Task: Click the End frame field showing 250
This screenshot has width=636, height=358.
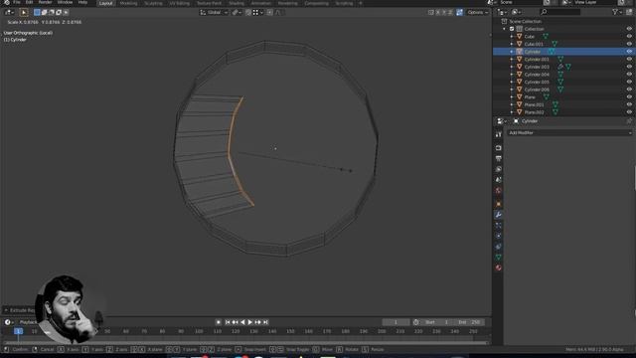Action: (469, 322)
